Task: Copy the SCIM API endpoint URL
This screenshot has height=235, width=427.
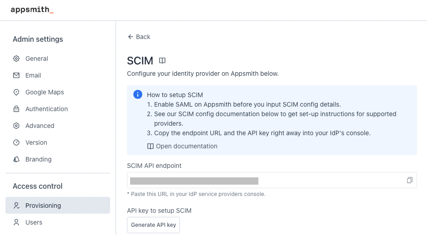Action: (410, 180)
